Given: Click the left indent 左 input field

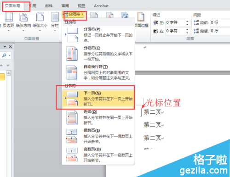Looking at the screenshot, I should (x=176, y=22).
